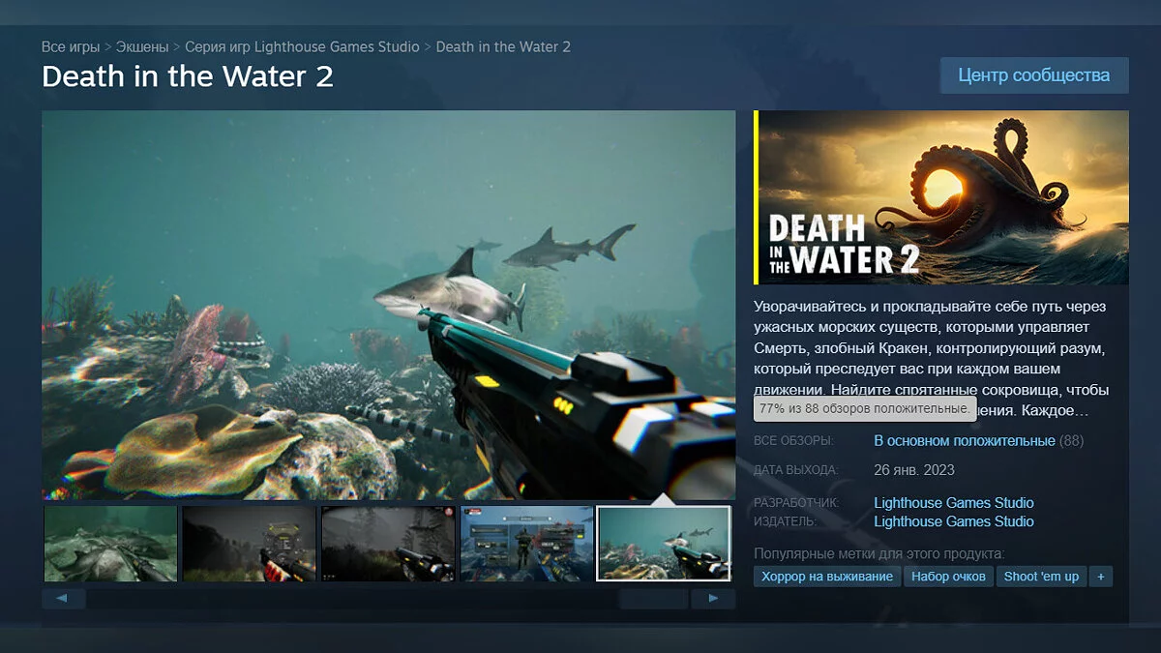Open «Серия игр Lighthouse Games Studio» breadcrumb
The image size is (1161, 653).
pos(302,46)
